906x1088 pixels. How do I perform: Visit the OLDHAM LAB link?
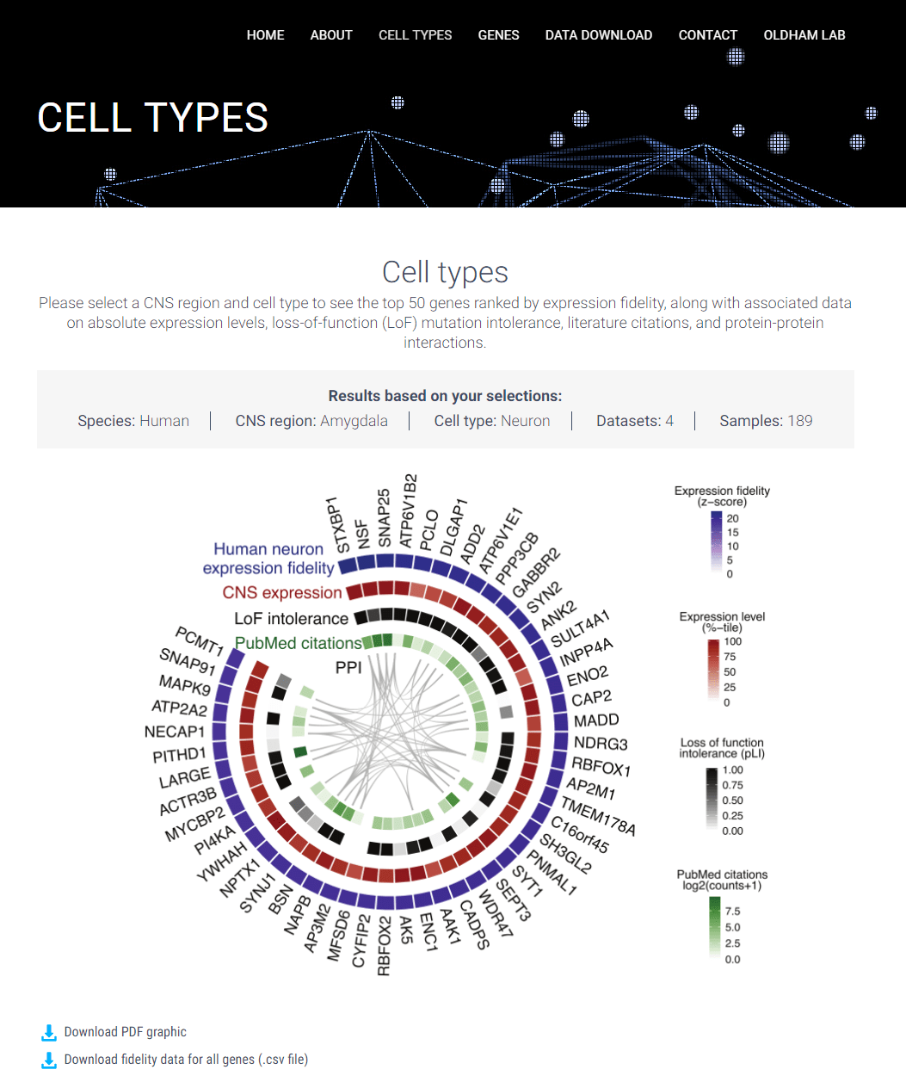pos(804,35)
